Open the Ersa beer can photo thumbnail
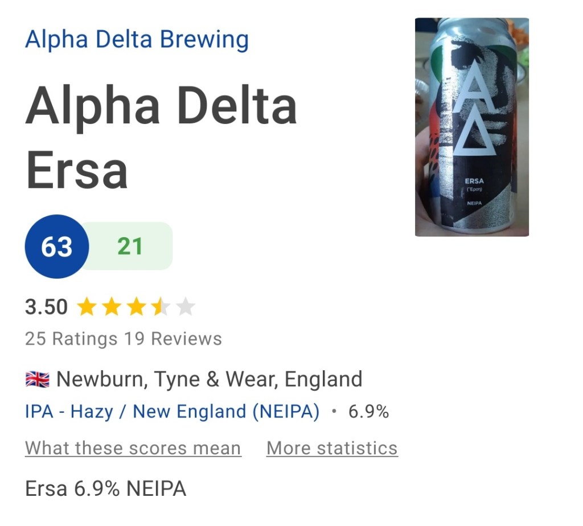Image resolution: width=583 pixels, height=526 pixels. 472,127
